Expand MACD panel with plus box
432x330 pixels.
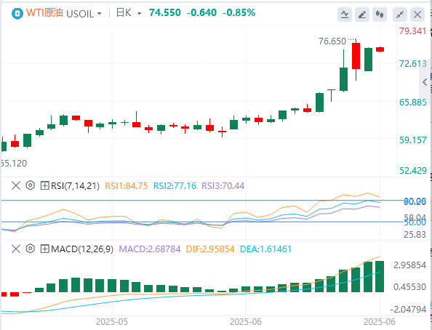(44, 249)
